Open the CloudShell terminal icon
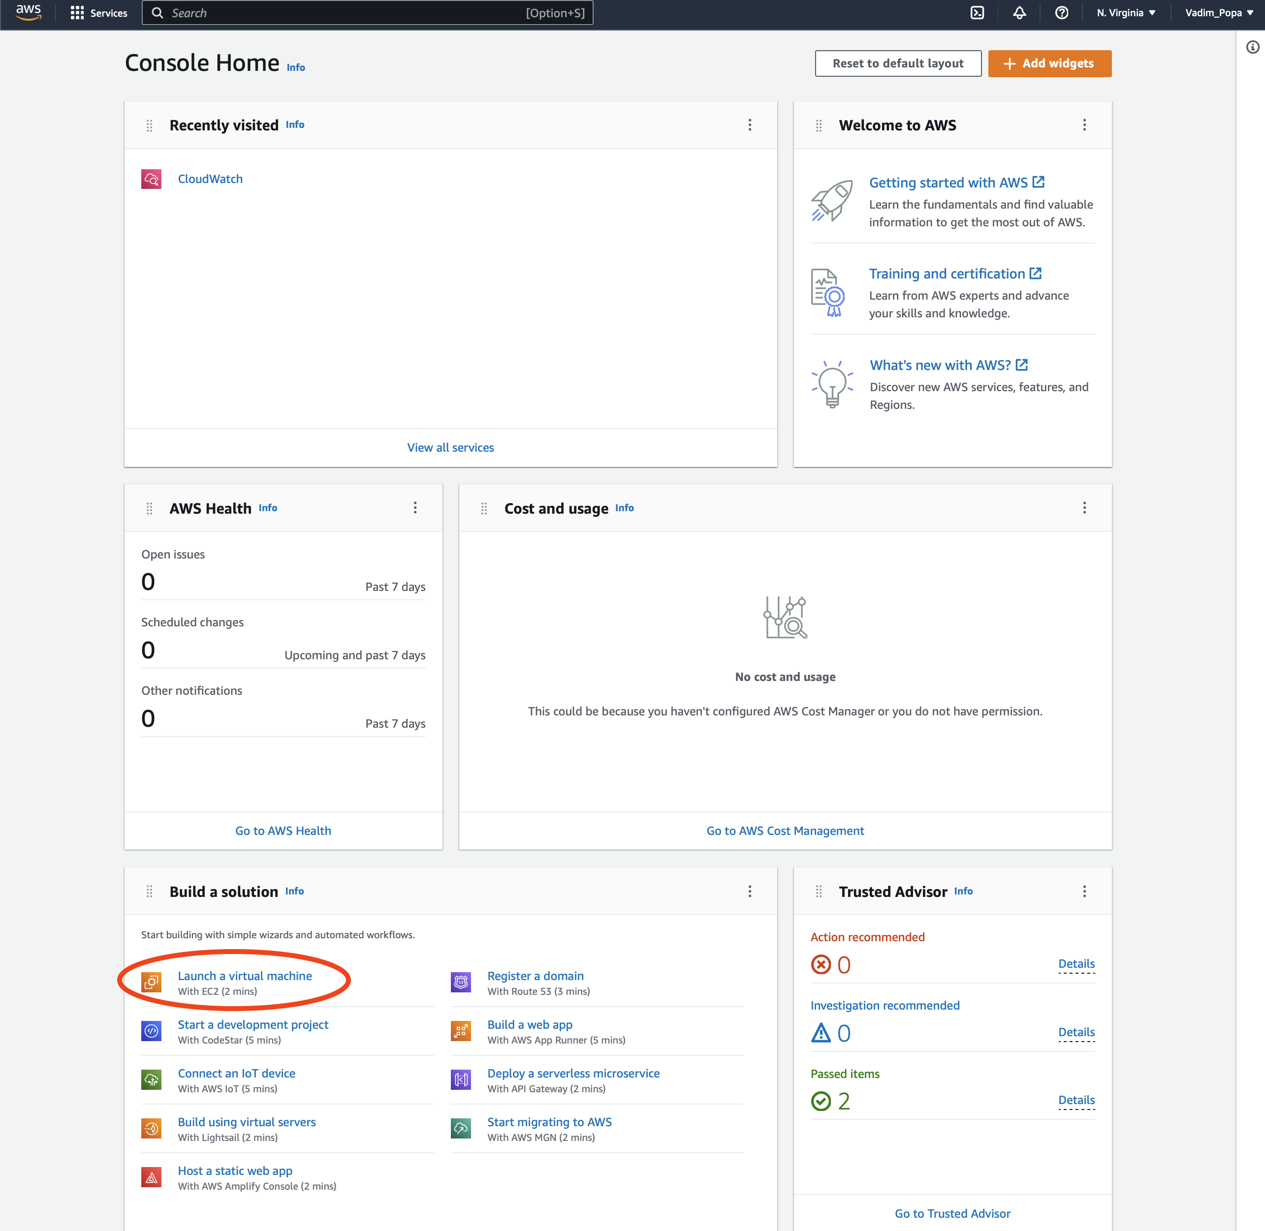This screenshot has height=1231, width=1265. coord(977,12)
